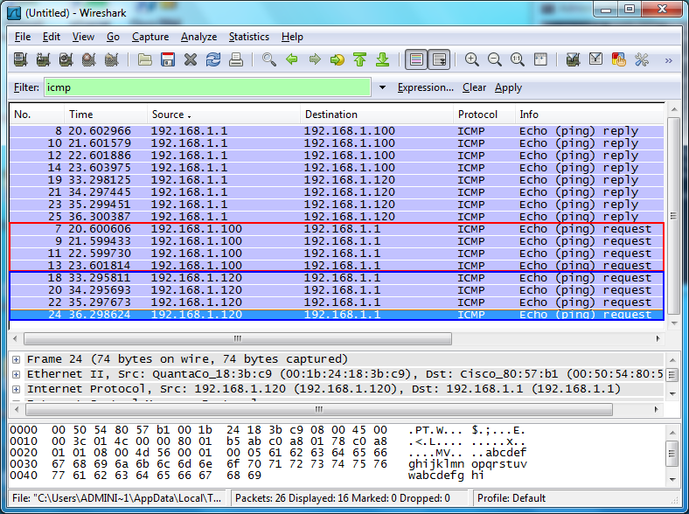Apply the display filter
This screenshot has width=689, height=514.
(508, 87)
